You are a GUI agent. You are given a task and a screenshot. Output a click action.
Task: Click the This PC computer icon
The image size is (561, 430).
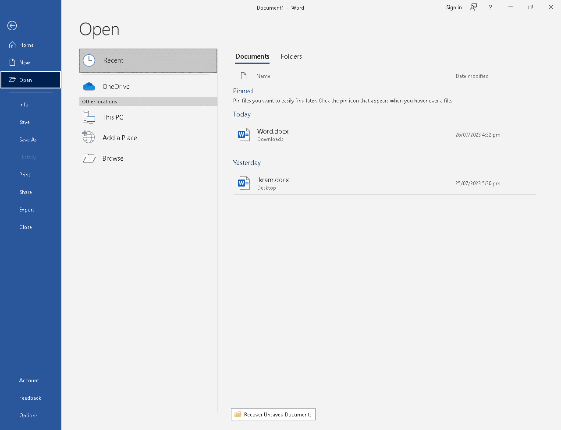(x=89, y=117)
